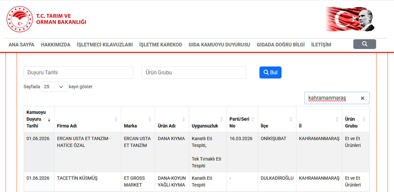394x192 pixels.
Task: Open ANA SAYFA menu item
Action: (x=21, y=45)
